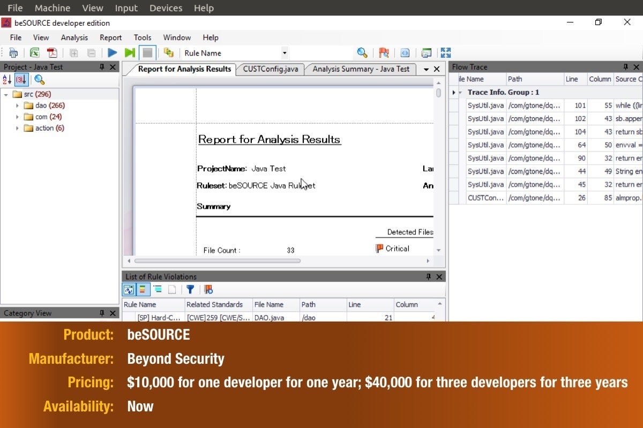Sort project tree alphabetically with A-Z icon

click(x=7, y=80)
